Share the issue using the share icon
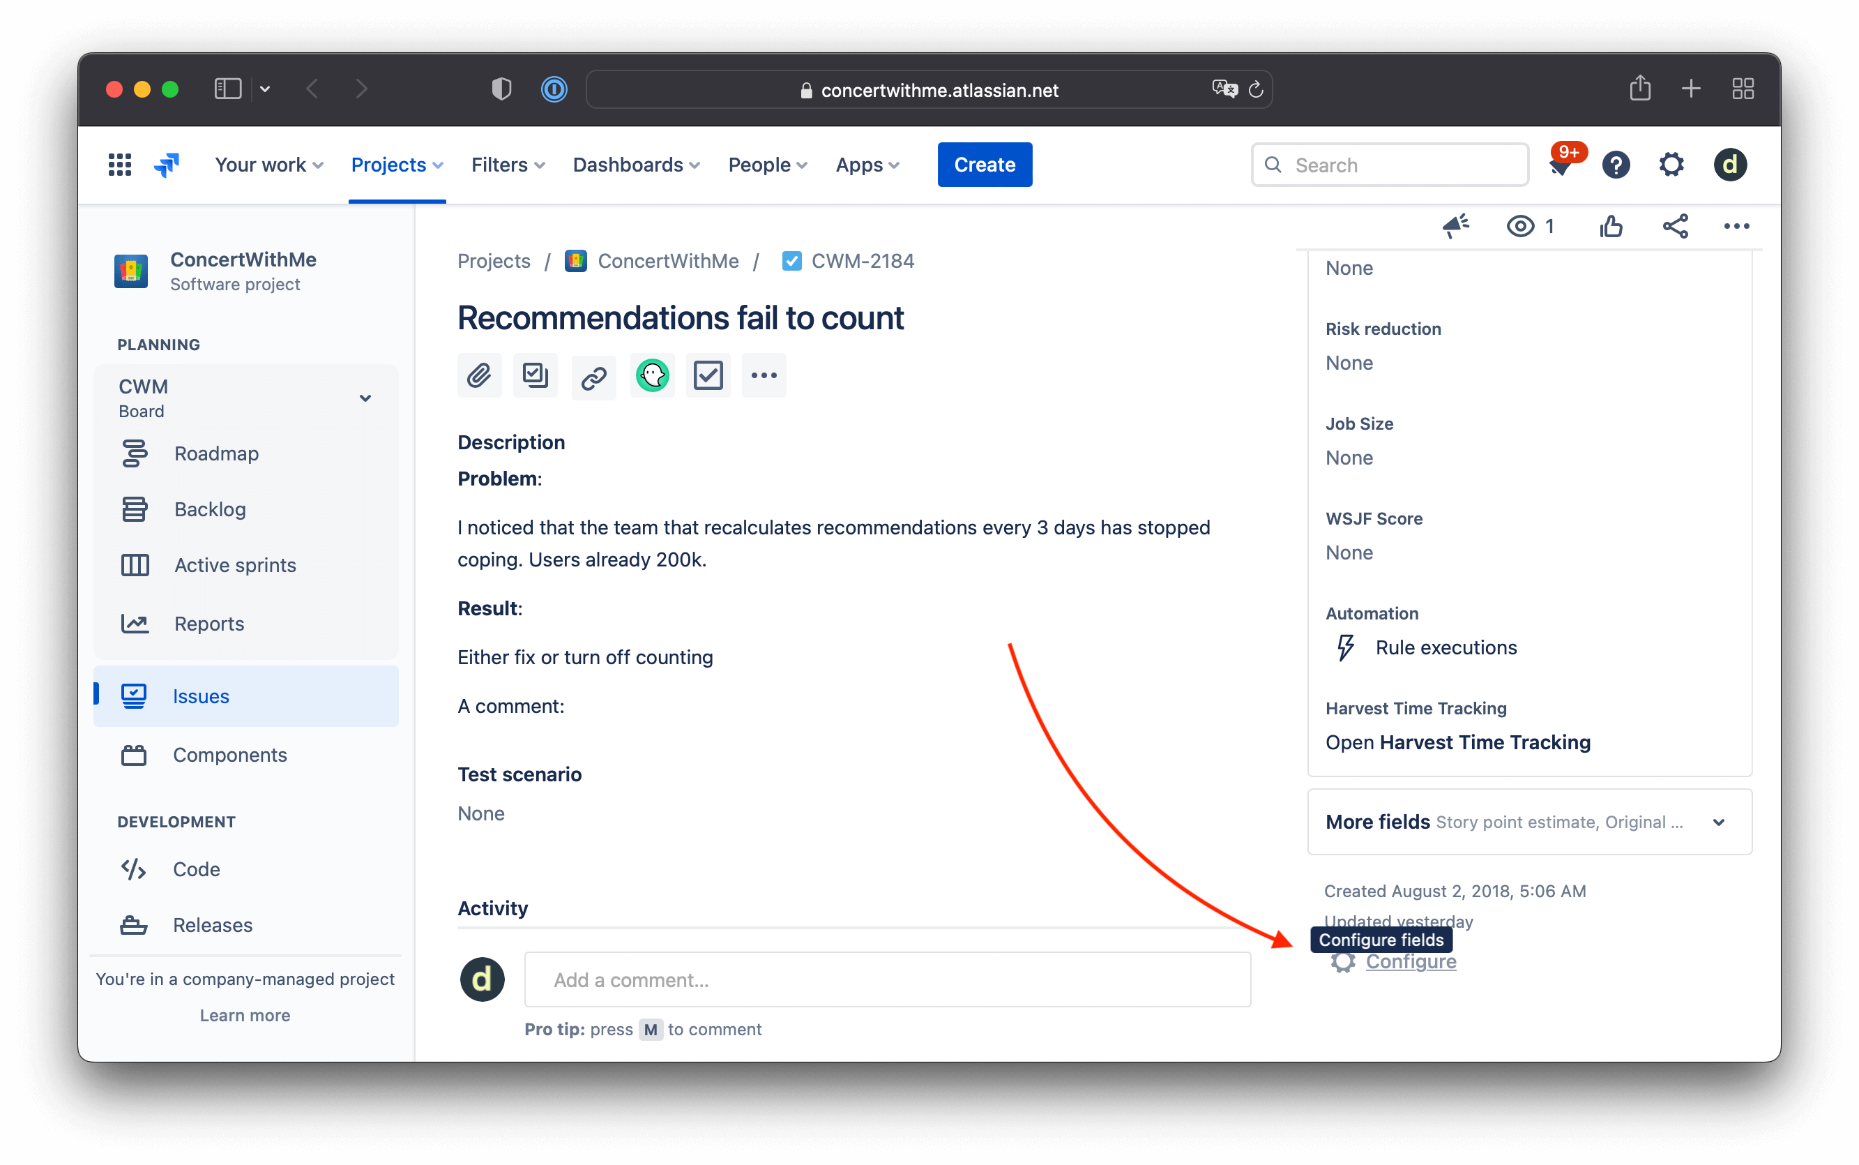Viewport: 1859px width, 1165px height. 1676,226
